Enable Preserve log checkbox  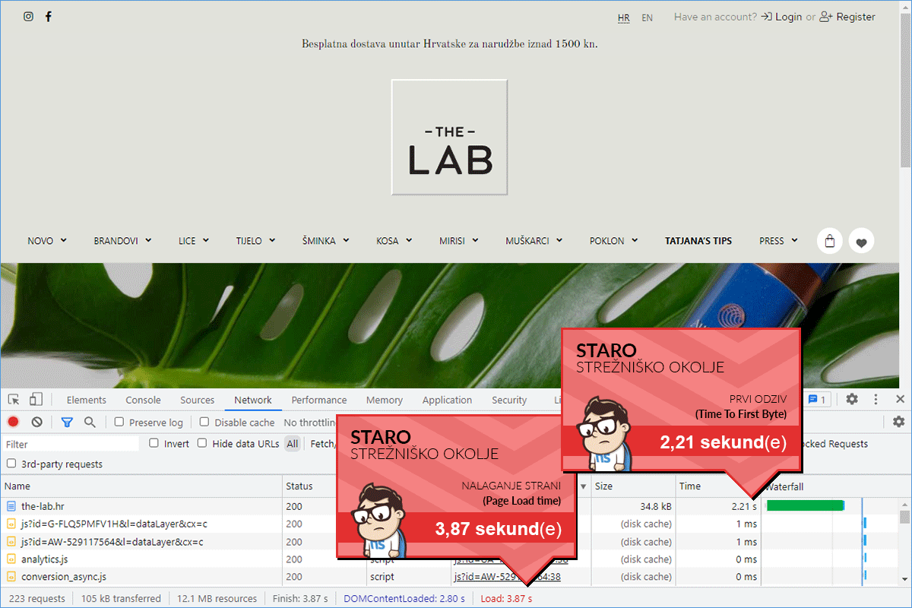(119, 422)
